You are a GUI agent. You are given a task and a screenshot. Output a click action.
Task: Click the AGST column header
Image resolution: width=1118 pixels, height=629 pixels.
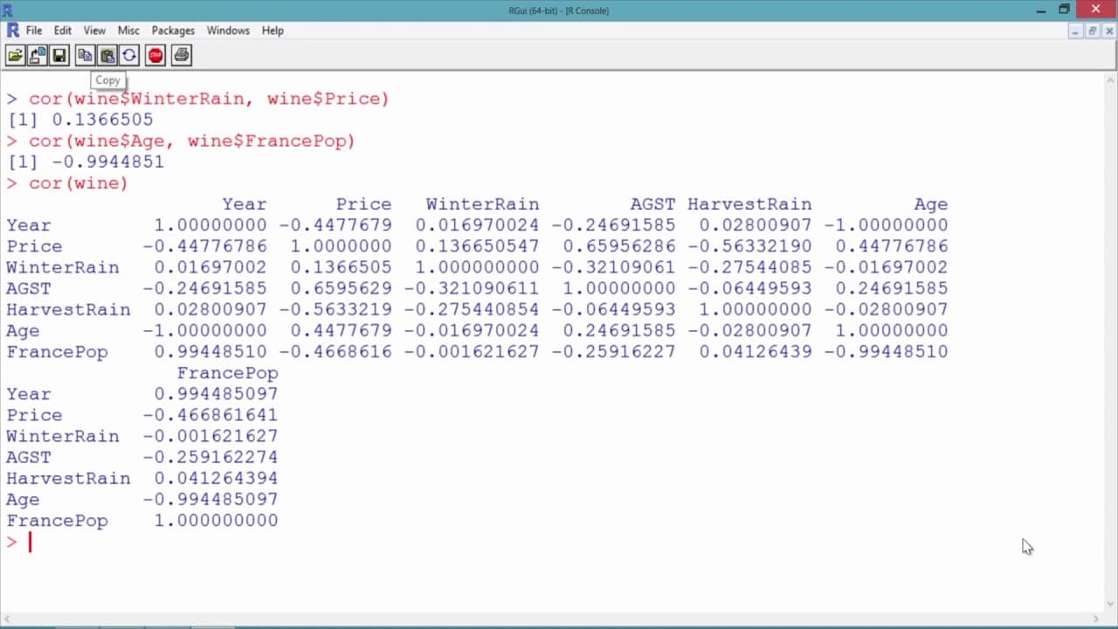click(x=652, y=204)
